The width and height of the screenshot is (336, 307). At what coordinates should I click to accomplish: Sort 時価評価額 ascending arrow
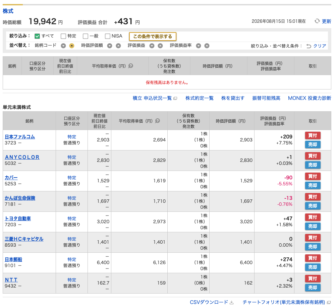coord(118,46)
